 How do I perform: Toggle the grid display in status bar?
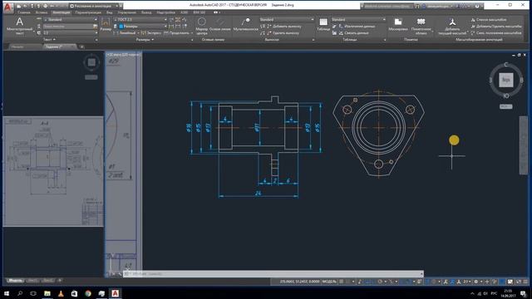point(342,282)
